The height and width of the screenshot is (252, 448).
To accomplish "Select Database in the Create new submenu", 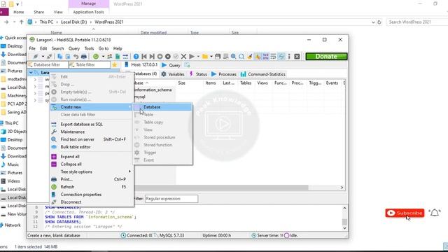I will coord(163,107).
